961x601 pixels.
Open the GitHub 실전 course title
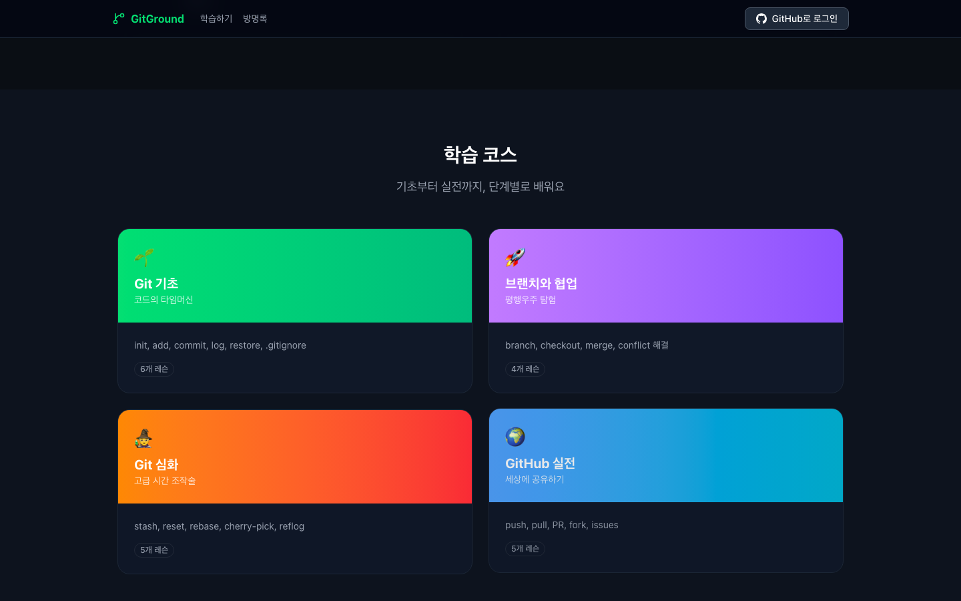pos(540,463)
